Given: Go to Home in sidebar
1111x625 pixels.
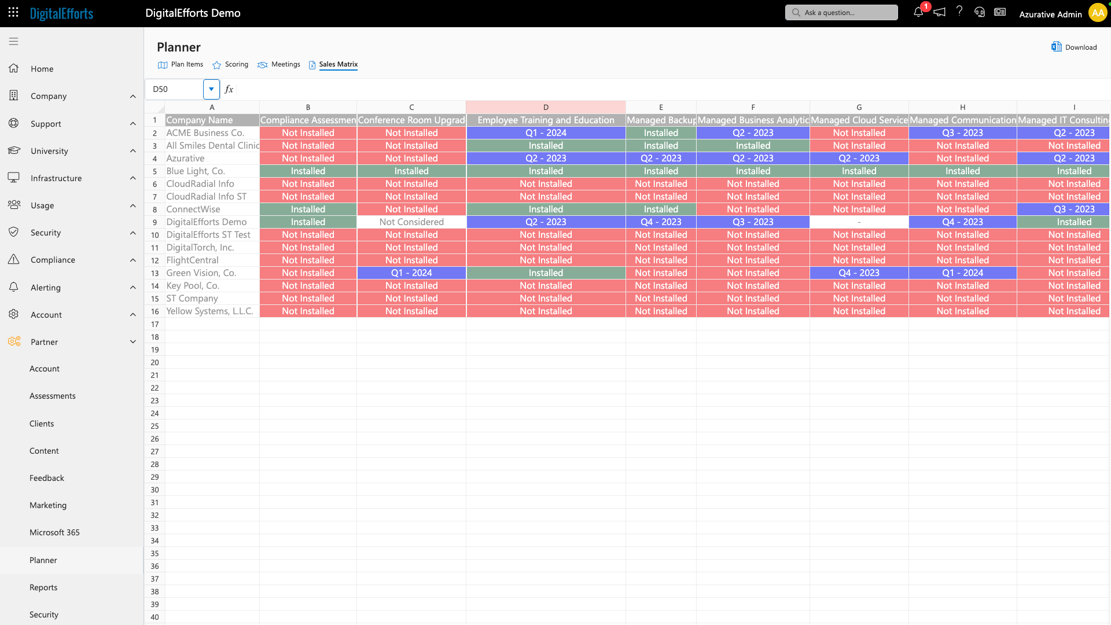Looking at the screenshot, I should 42,69.
